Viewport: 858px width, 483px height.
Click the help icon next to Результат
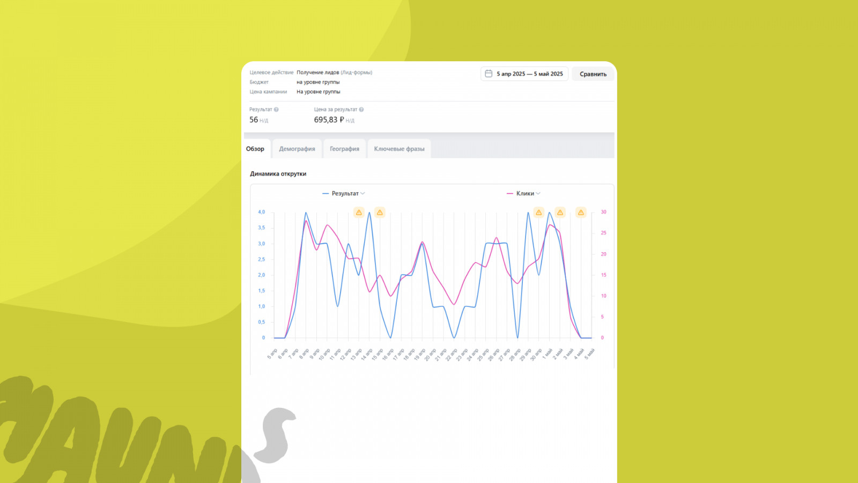point(276,109)
